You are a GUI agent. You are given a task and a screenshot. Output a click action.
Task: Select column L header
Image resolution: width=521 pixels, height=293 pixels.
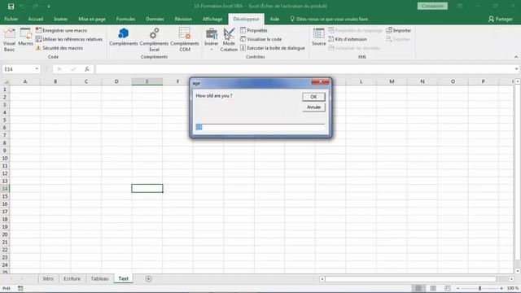click(361, 81)
